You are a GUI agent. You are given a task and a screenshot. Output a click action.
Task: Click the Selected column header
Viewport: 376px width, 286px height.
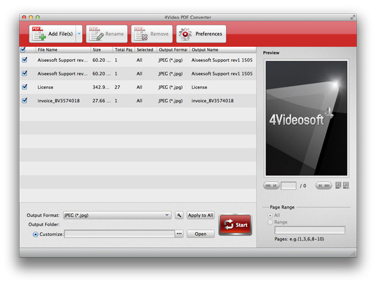145,50
